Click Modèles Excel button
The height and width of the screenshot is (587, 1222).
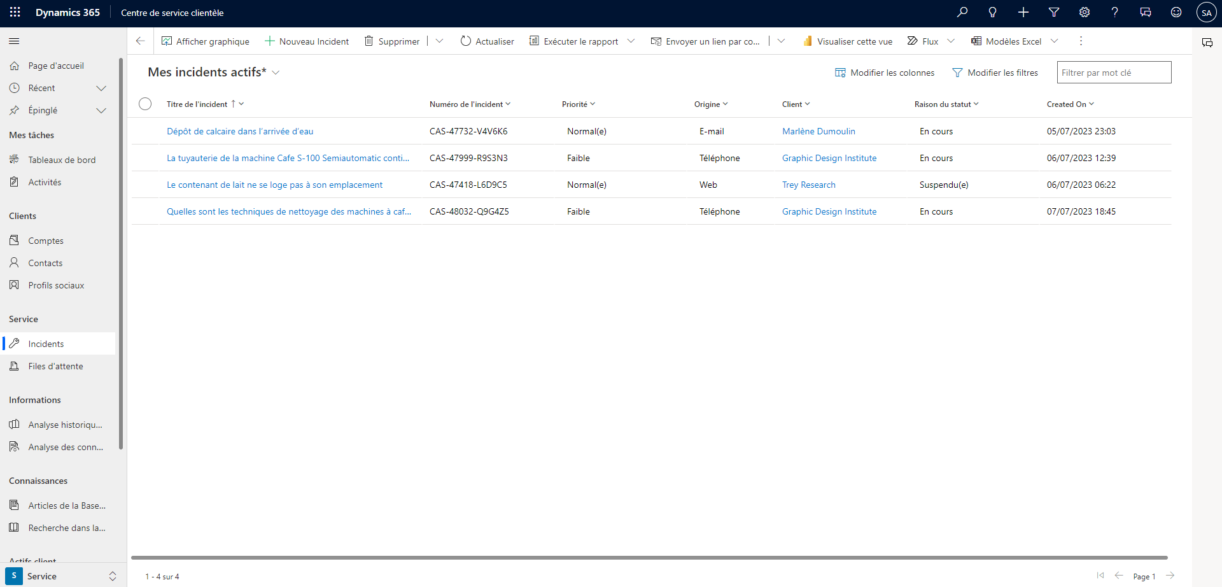(1006, 41)
